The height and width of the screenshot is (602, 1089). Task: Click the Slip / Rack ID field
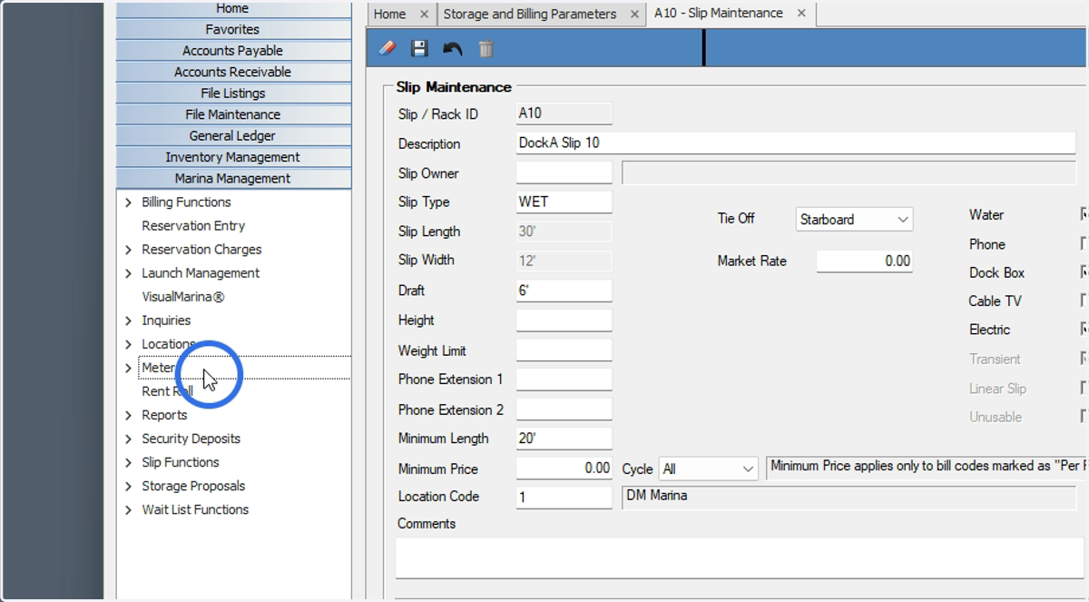click(x=564, y=113)
